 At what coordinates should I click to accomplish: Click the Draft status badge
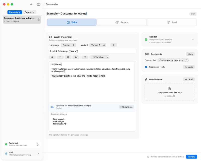coord(193,14)
